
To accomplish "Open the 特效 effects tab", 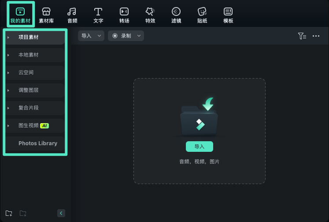I will (150, 15).
